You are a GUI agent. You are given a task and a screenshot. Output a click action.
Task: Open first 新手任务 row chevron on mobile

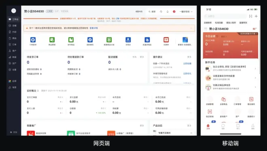pyautogui.click(x=255, y=69)
